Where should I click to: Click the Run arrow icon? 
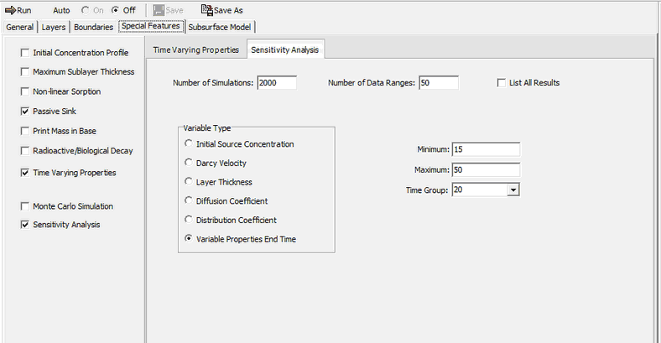(x=10, y=10)
